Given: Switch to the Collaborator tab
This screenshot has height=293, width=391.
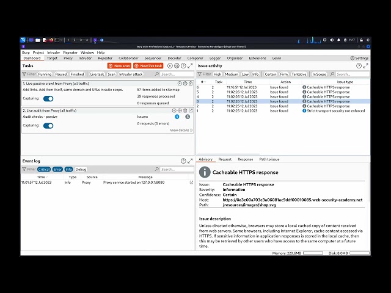Looking at the screenshot, I should tap(128, 58).
